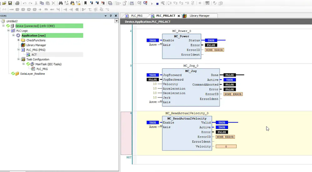Expand the CheckFunctions folder node

pyautogui.click(x=18, y=40)
